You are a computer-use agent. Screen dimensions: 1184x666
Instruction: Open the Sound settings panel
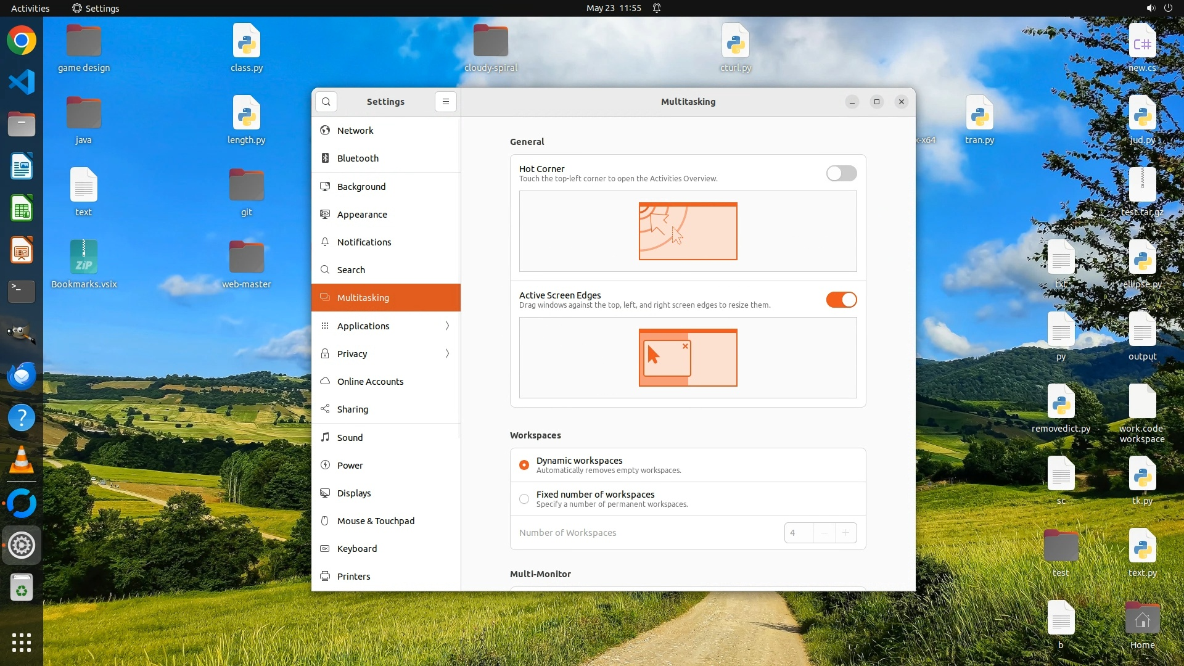[x=350, y=438]
